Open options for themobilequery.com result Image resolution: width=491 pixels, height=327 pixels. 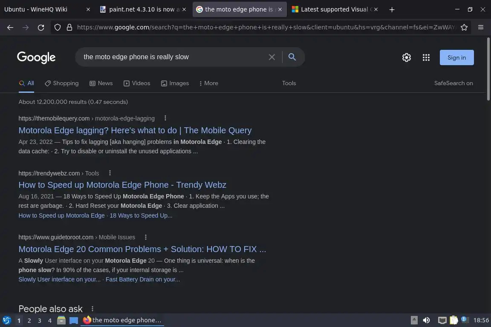(x=165, y=118)
